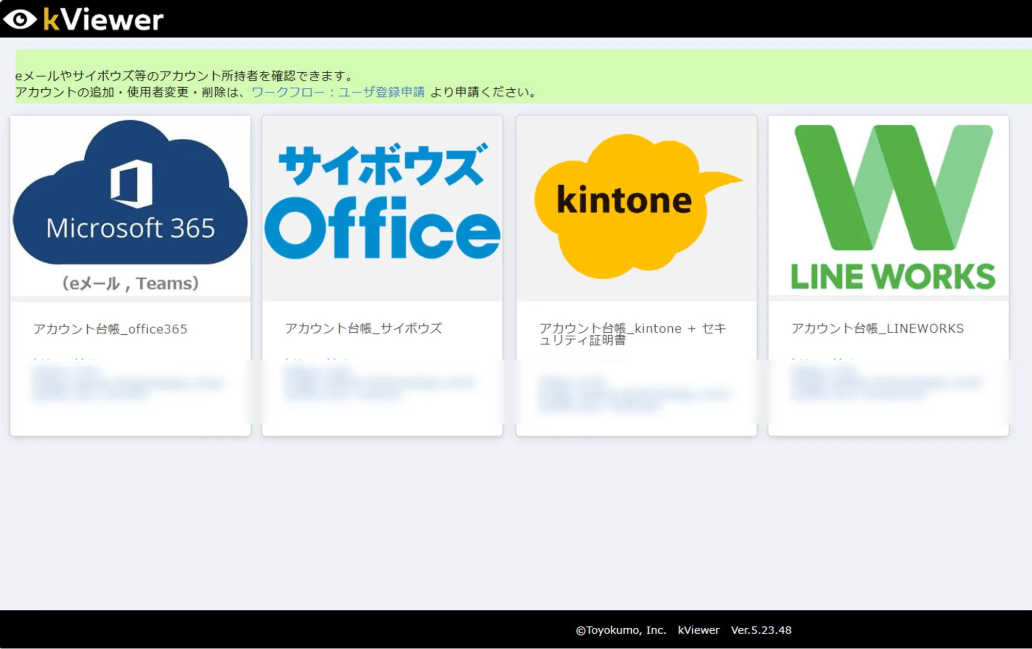
Task: Open the アカウント台帳_office365 title
Action: click(110, 329)
